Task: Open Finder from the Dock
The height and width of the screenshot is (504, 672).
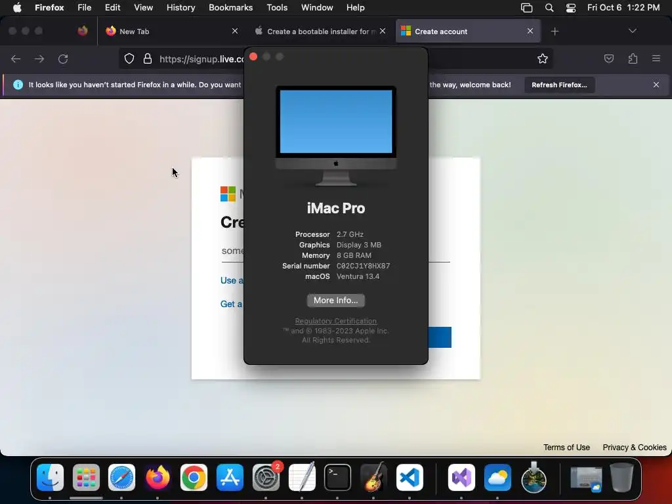Action: (50, 477)
